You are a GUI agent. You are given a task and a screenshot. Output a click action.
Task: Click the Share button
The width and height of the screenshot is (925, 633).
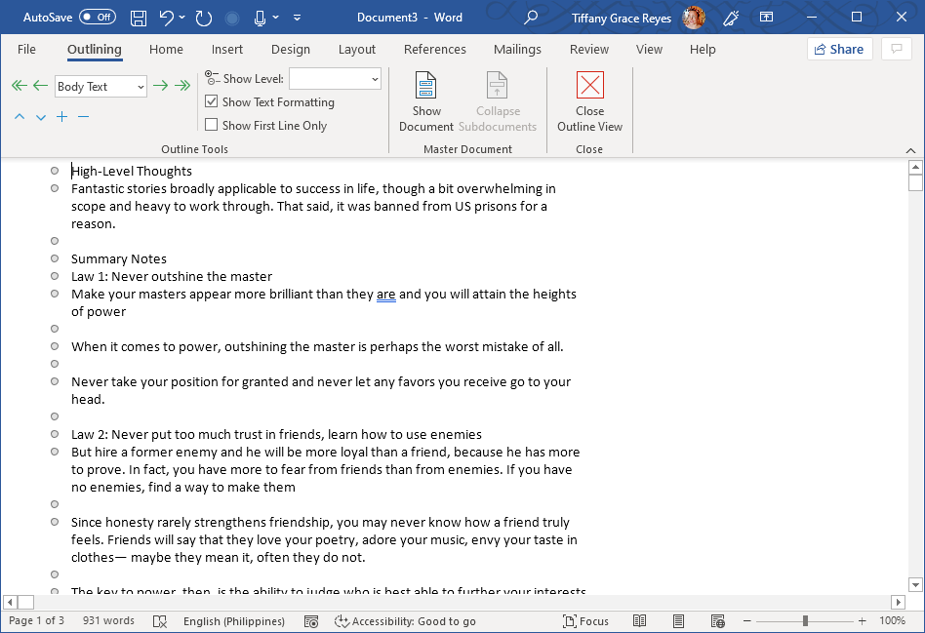[839, 49]
